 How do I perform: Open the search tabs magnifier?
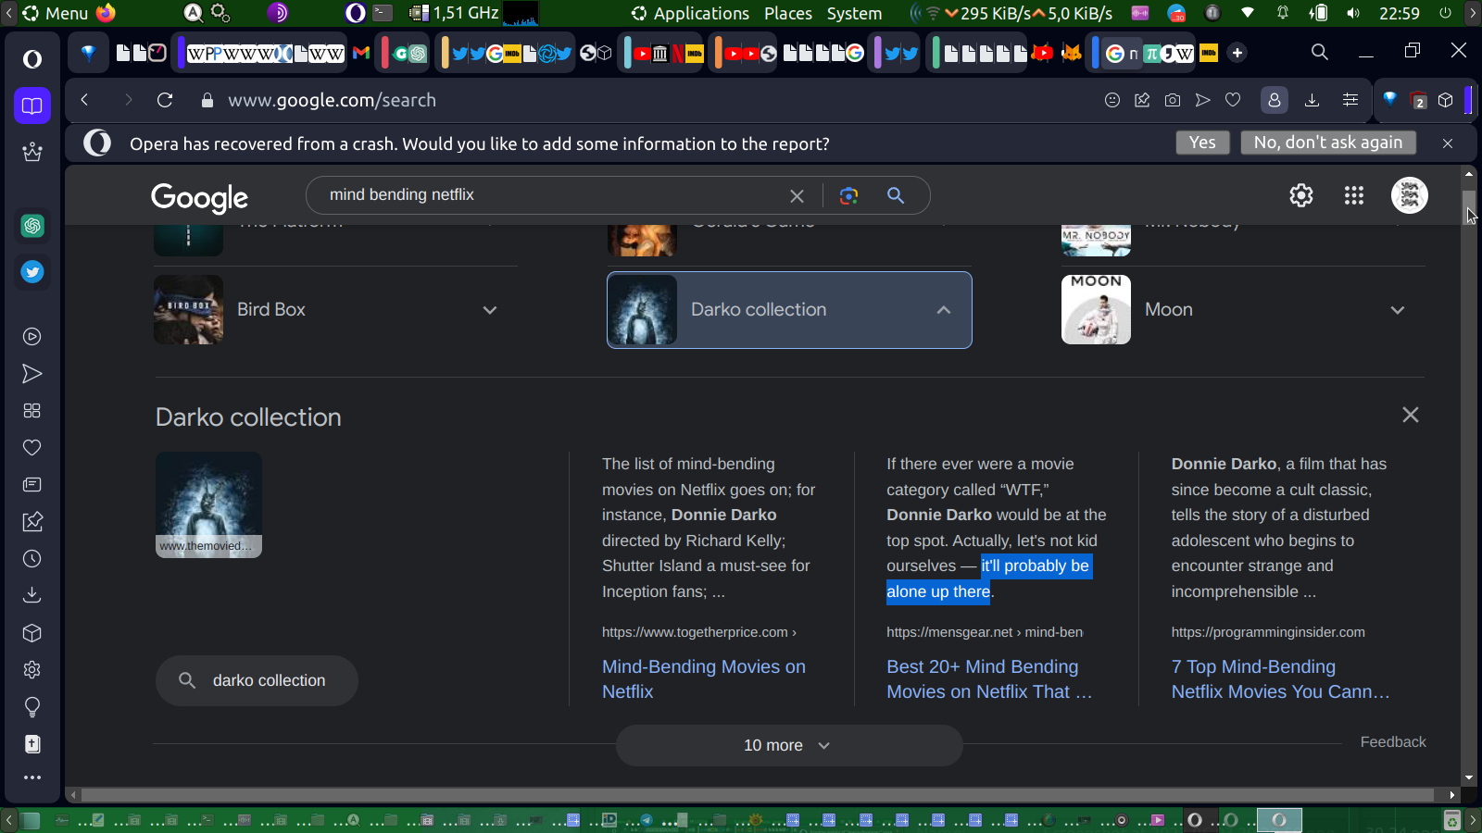pyautogui.click(x=1320, y=52)
